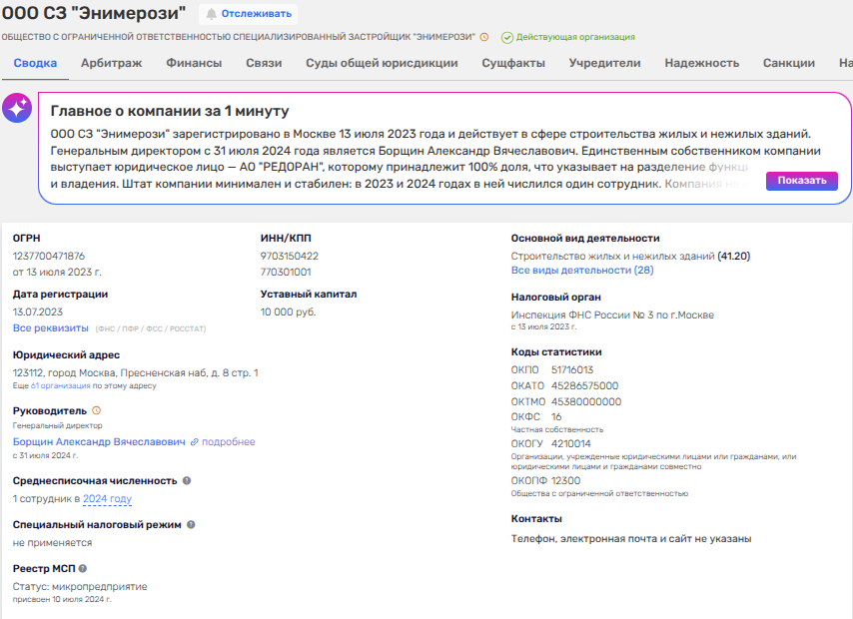The width and height of the screenshot is (853, 619).
Task: Show help for Среднесписочная численность
Action: (187, 480)
